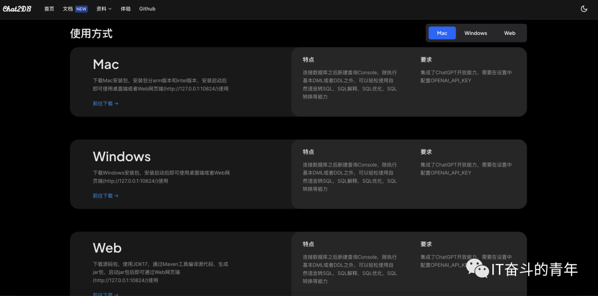Toggle dark mode moon icon
Screen dimensions: 598x296
click(x=584, y=9)
